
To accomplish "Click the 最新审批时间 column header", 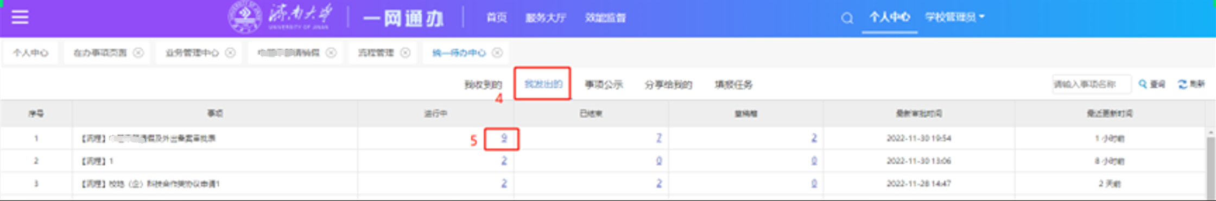I will [919, 113].
